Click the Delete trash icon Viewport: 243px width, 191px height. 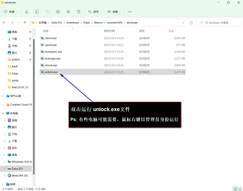78,12
